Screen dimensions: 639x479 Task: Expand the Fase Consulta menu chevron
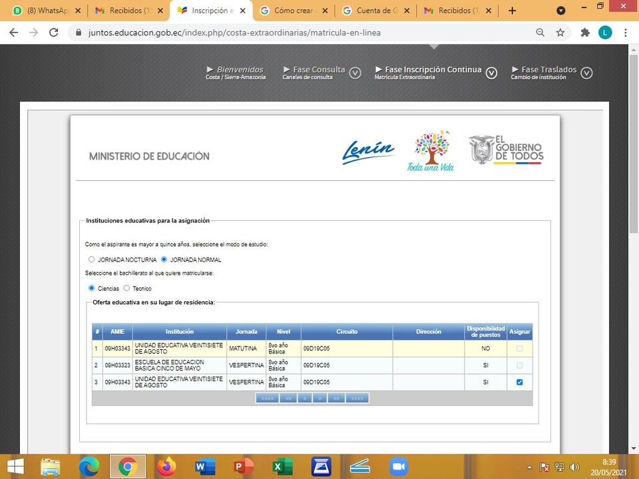(355, 73)
